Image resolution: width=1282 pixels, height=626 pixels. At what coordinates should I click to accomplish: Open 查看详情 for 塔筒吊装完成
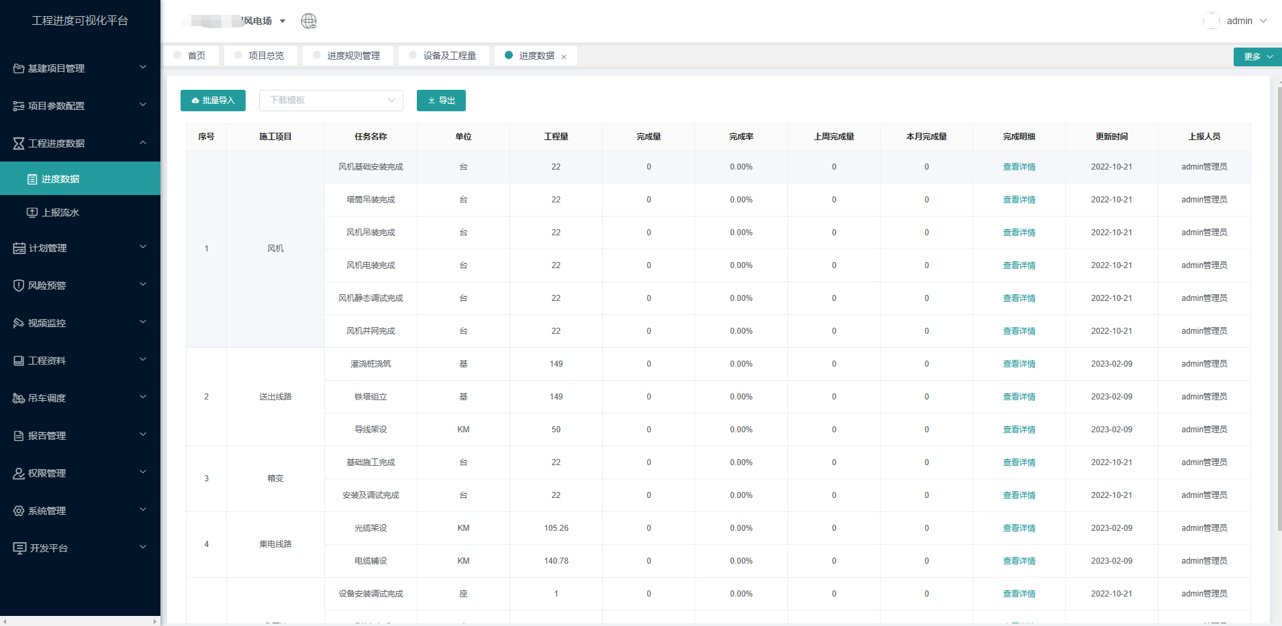click(x=1019, y=200)
